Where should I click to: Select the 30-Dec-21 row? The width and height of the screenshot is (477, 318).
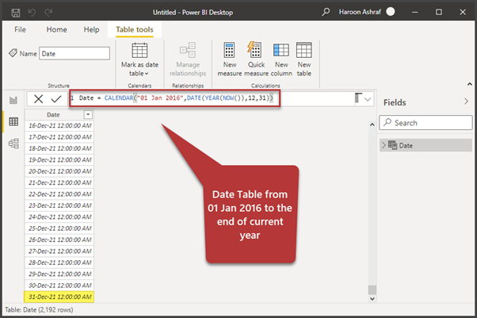59,285
